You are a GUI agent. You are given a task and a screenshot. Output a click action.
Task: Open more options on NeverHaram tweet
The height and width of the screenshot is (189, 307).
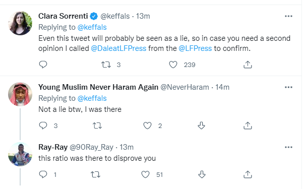[x=288, y=87]
